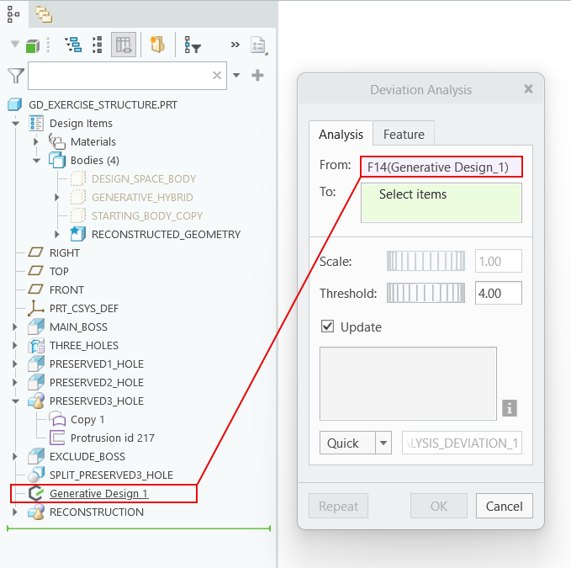Click the Cancel button
The width and height of the screenshot is (571, 568).
tap(504, 506)
